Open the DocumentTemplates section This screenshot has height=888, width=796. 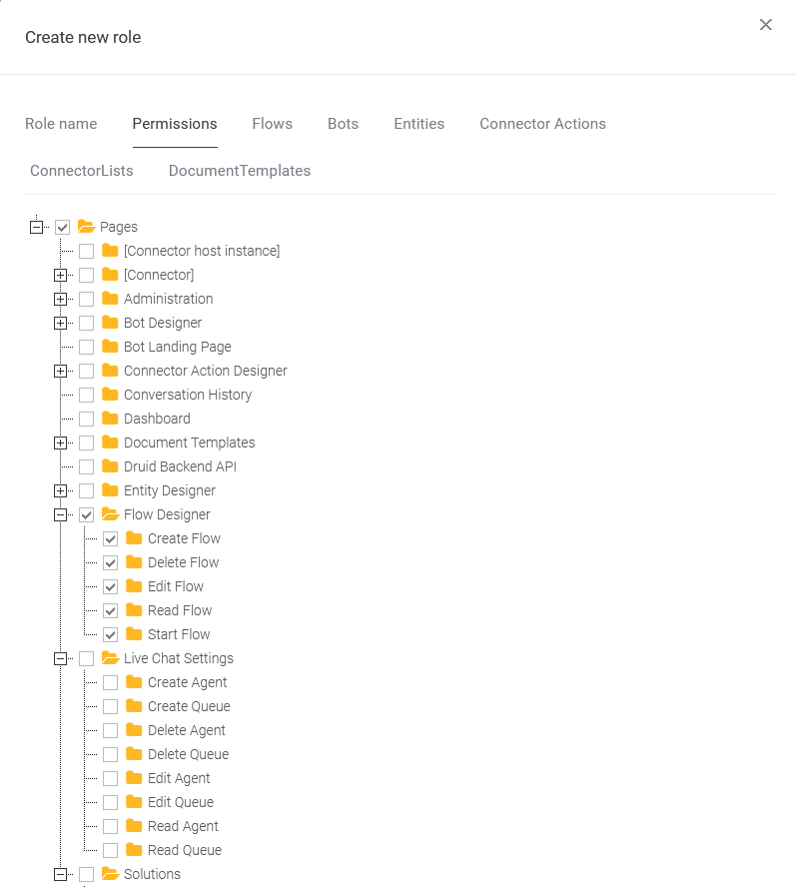pos(240,171)
